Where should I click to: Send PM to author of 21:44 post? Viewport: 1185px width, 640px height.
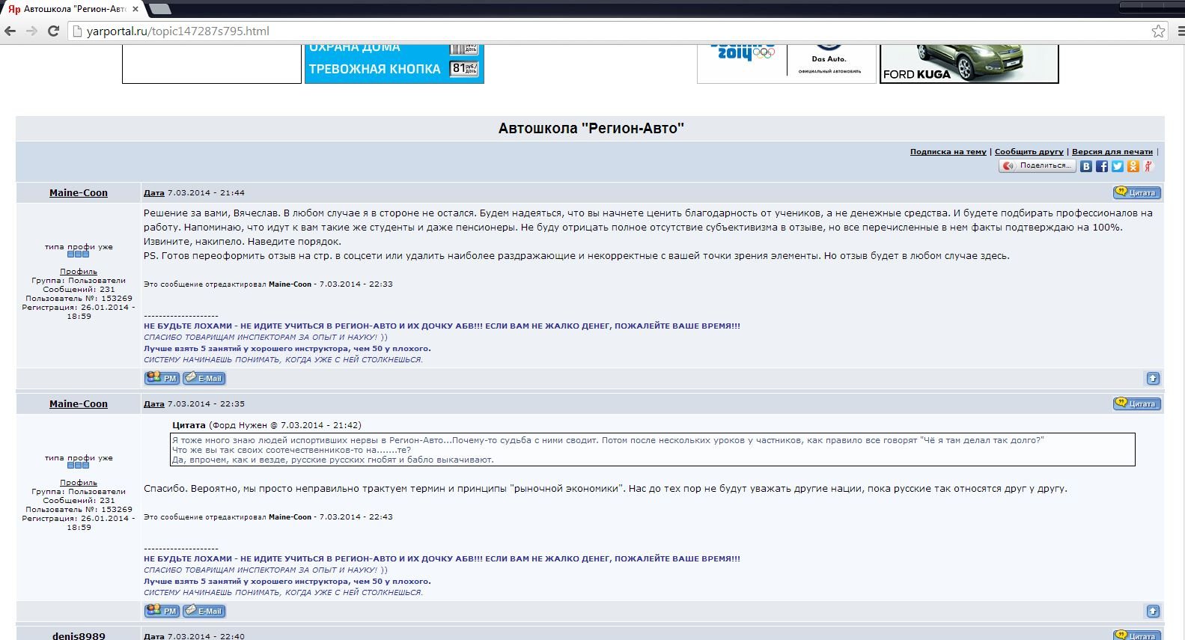(x=162, y=378)
